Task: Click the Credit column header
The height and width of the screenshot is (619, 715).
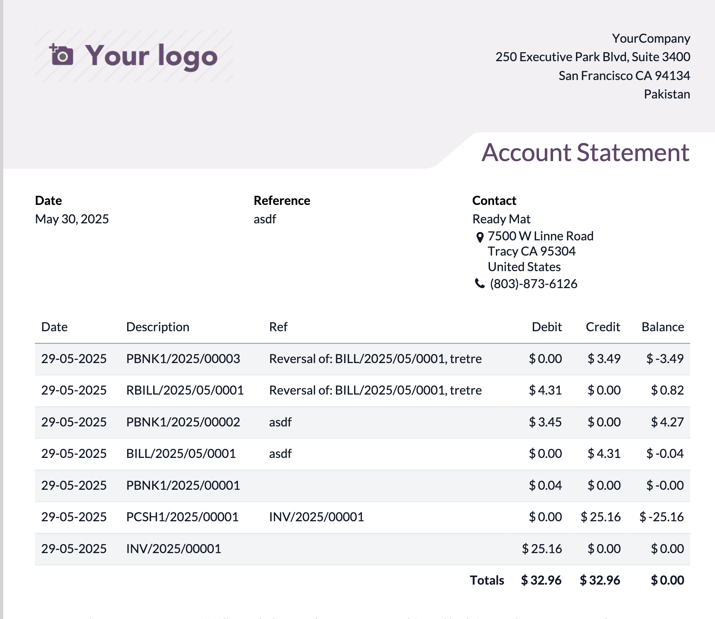Action: pos(603,327)
